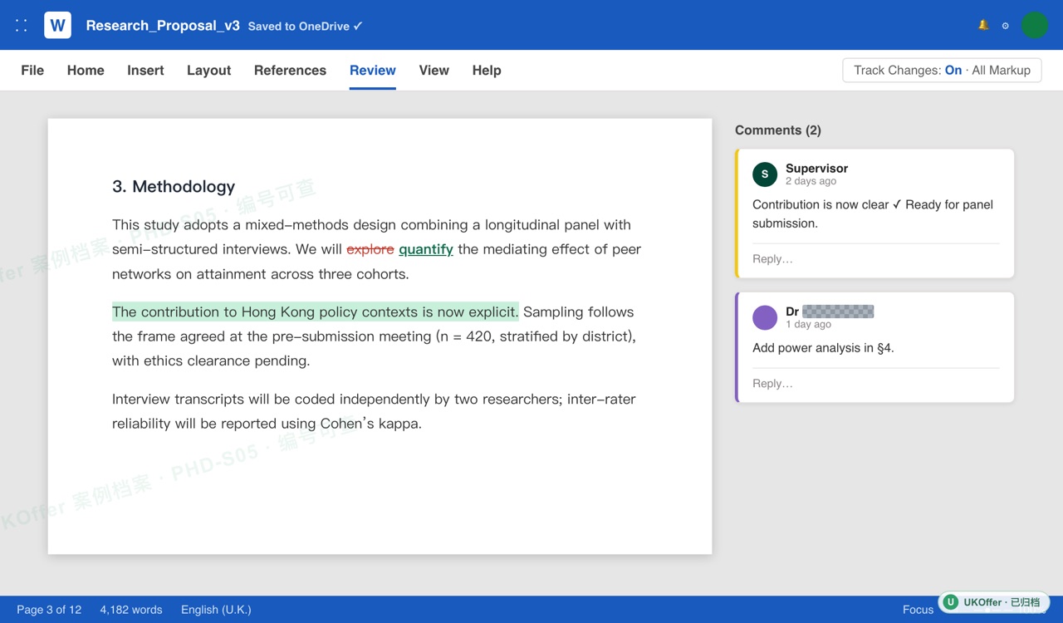Click the highlighted Hong Kong policy sentence
Screen dimensions: 1063x623
(316, 312)
